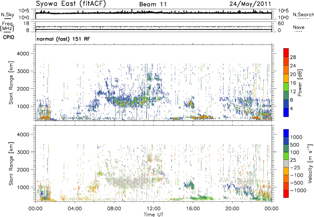
Task: Click the 'N.Search' legend label
Action: pos(303,14)
